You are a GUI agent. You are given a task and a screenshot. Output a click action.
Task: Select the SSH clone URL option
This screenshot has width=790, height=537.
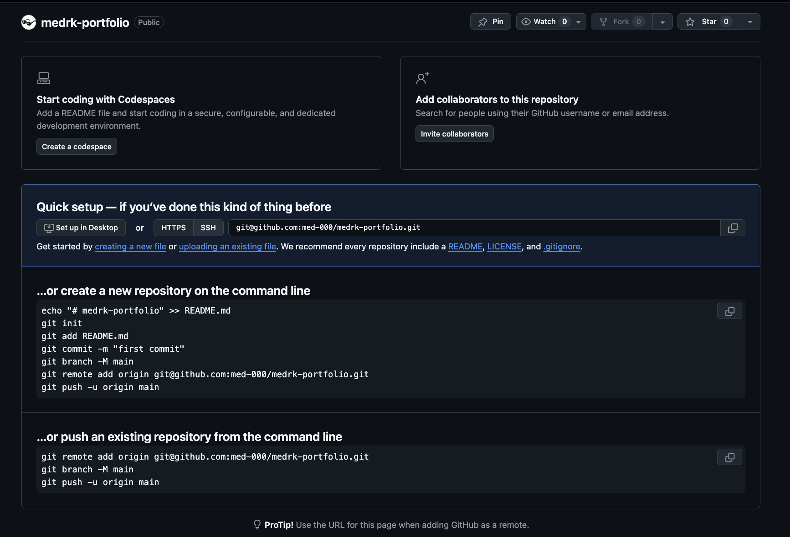pos(208,228)
